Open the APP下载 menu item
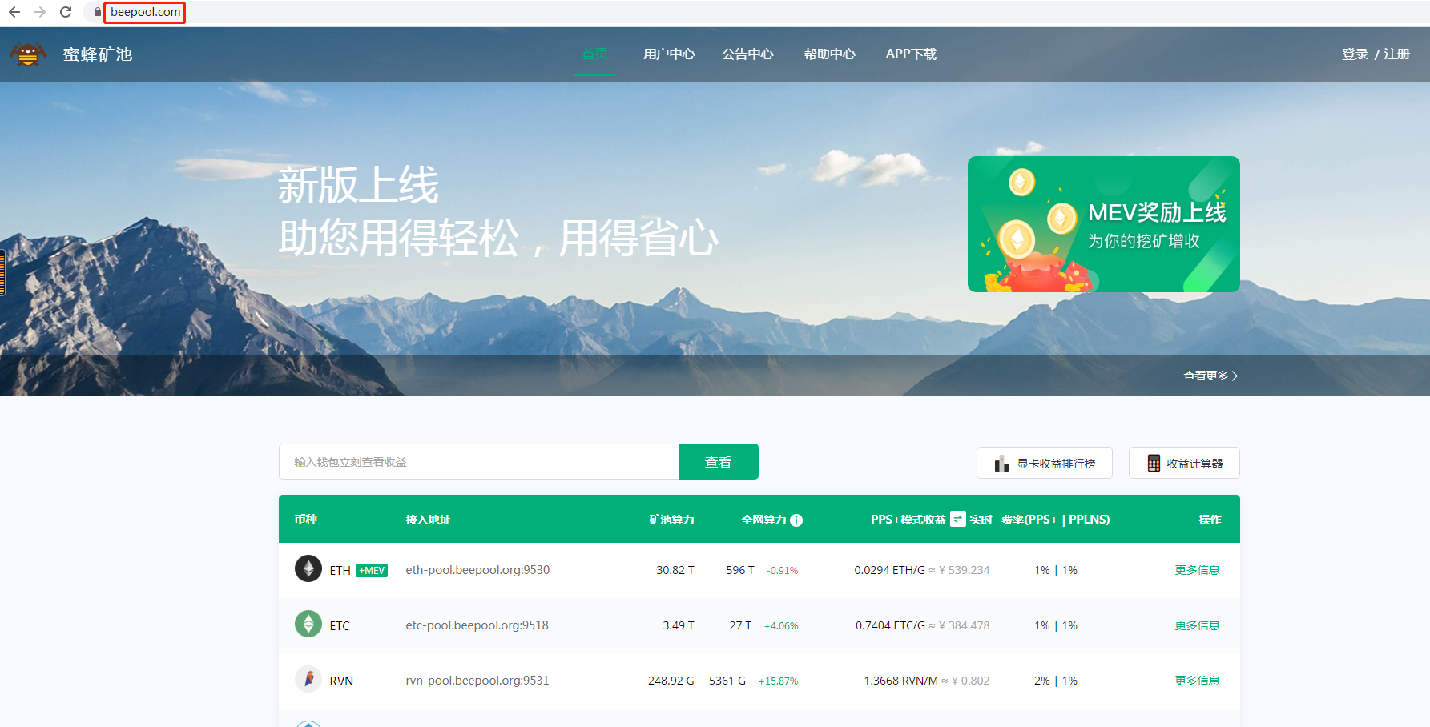The image size is (1430, 727). coord(911,54)
